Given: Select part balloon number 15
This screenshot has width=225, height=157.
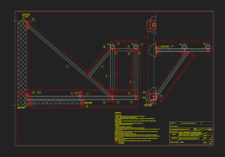Looking at the screenshot, I should tap(33, 19).
